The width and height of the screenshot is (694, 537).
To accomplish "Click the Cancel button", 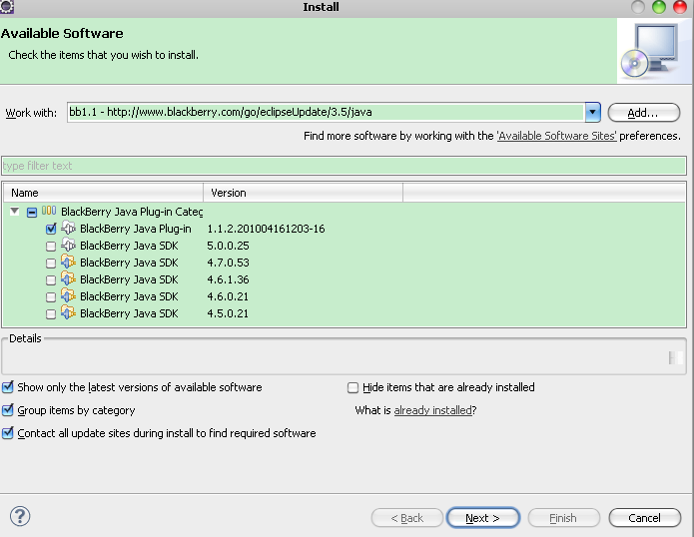I will point(644,518).
